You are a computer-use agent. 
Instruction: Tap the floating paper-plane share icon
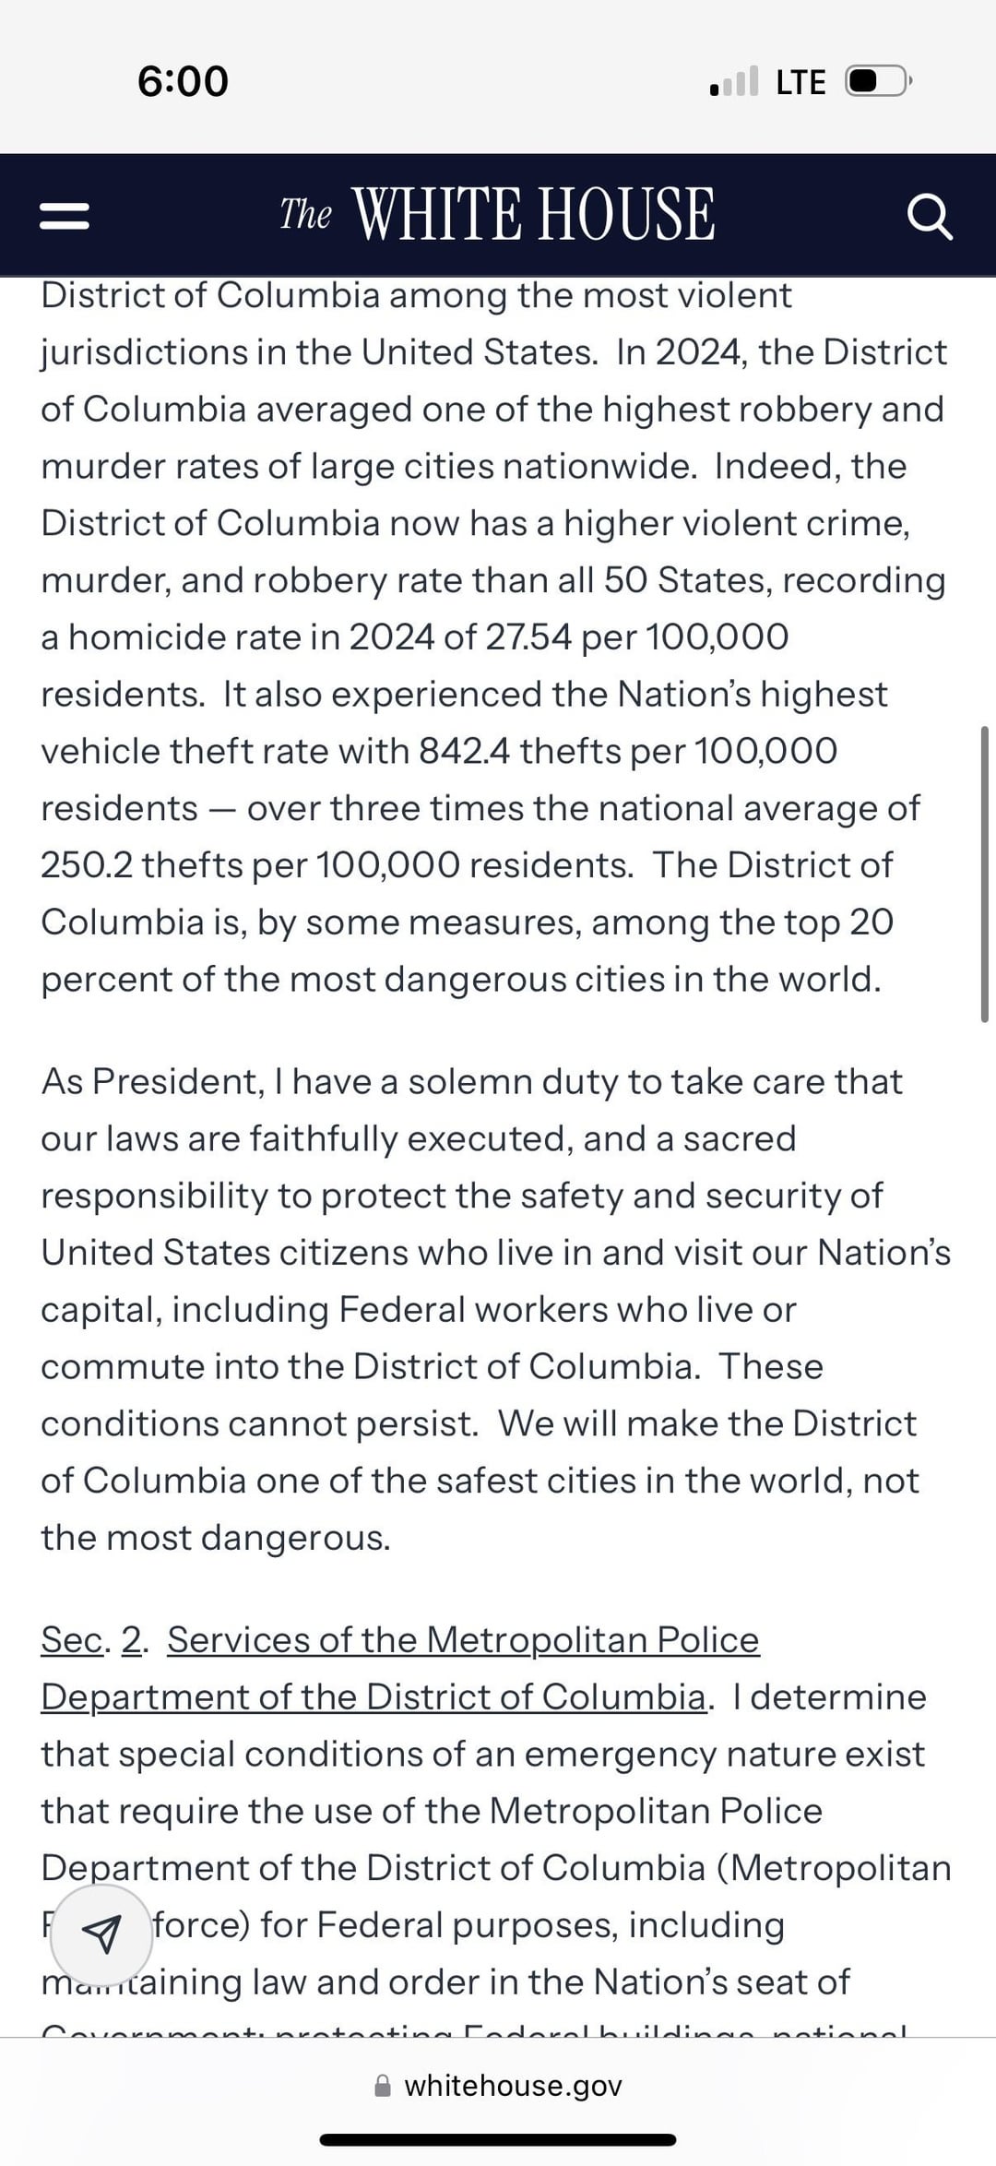pyautogui.click(x=101, y=1934)
